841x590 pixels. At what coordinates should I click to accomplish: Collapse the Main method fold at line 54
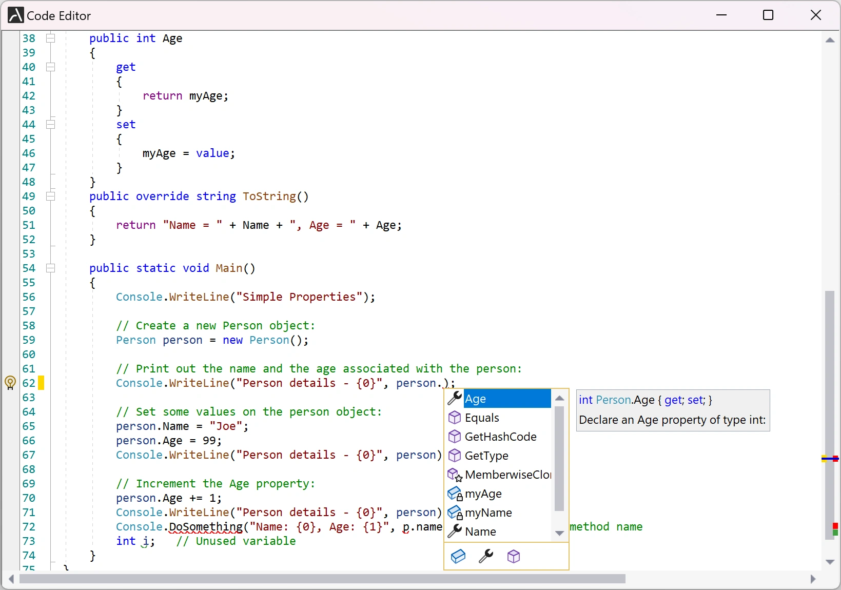point(50,268)
